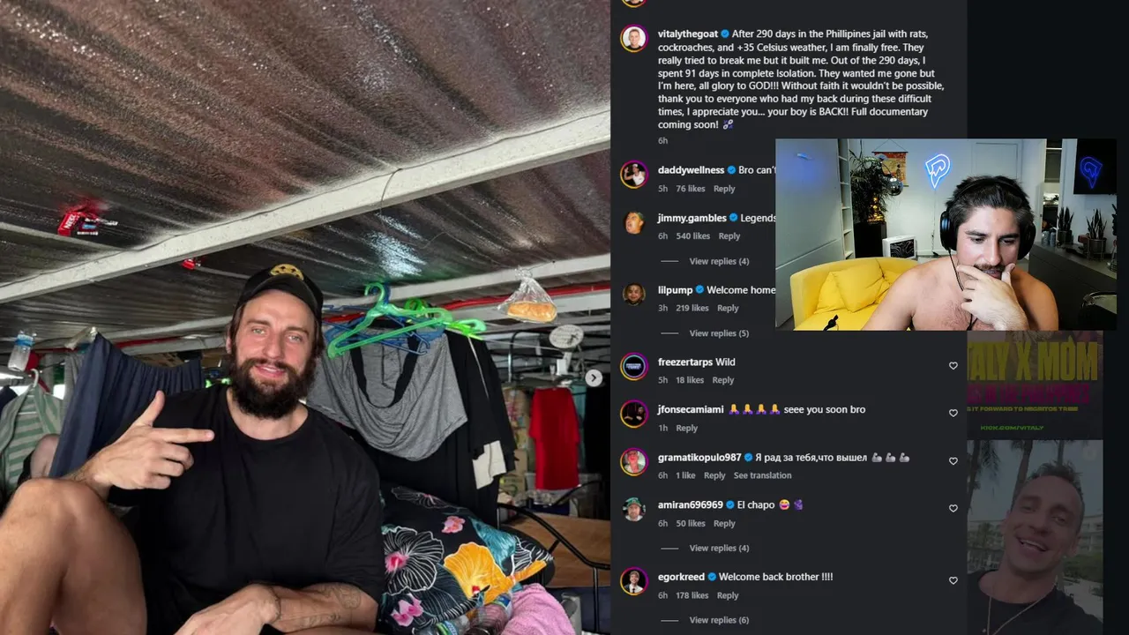The image size is (1129, 635).
Task: View 540 likes on jimmy.gambles comment
Action: pos(692,236)
